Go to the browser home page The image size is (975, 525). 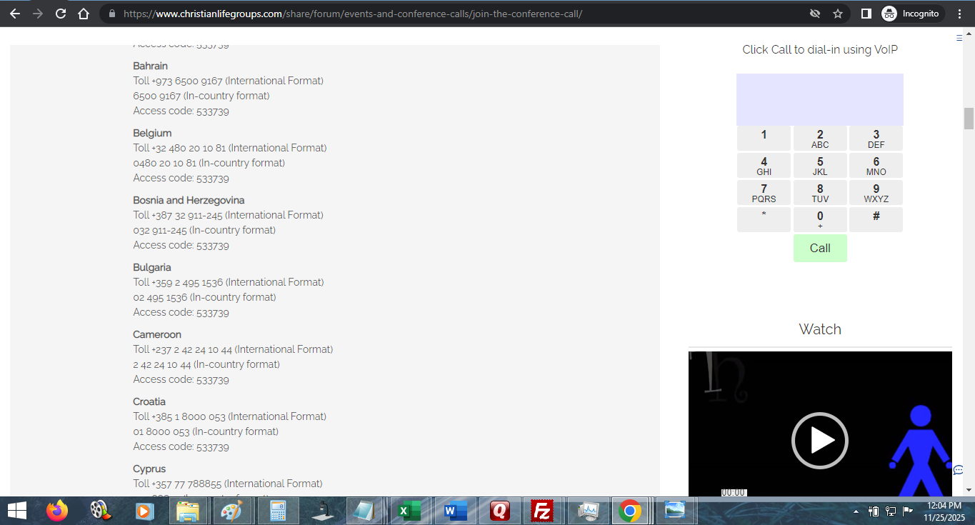(84, 14)
